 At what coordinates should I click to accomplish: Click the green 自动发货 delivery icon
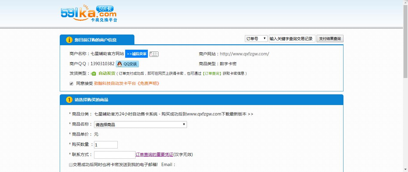tap(94, 74)
